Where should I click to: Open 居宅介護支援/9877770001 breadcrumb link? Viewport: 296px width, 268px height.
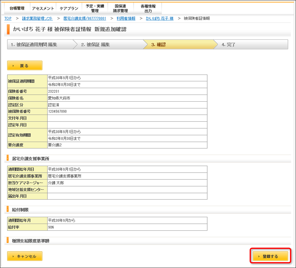click(x=85, y=18)
